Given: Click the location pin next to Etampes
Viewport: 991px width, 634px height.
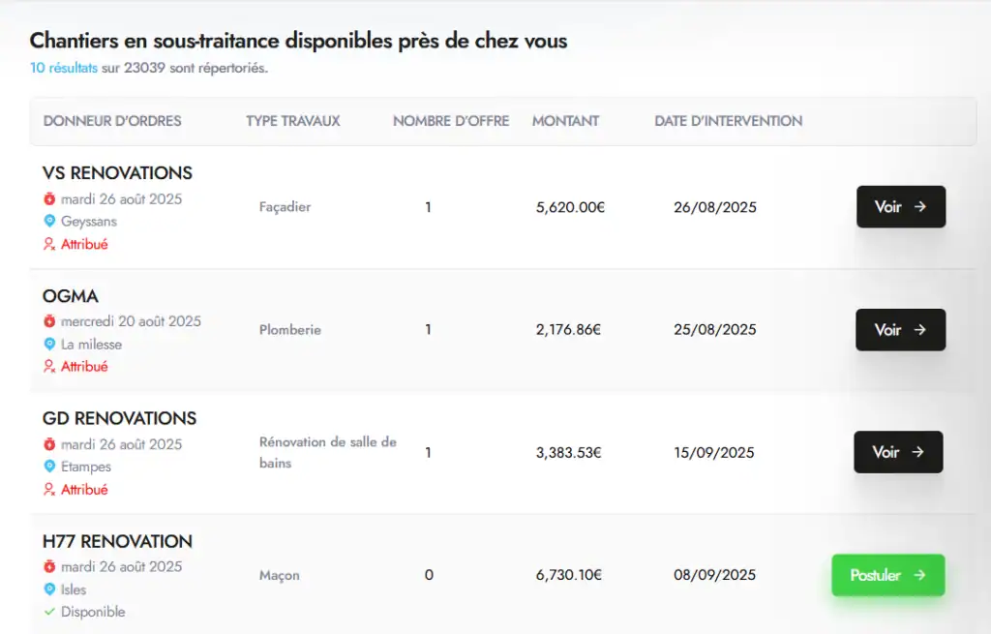Looking at the screenshot, I should (x=50, y=467).
